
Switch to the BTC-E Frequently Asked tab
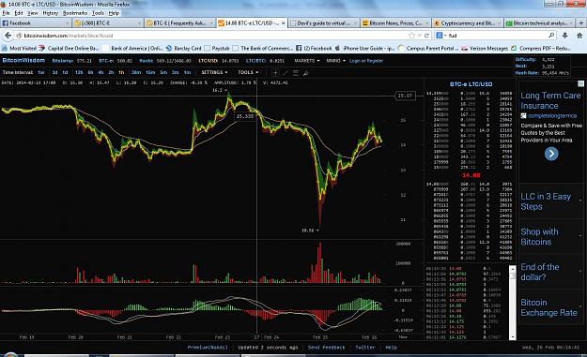(180, 23)
